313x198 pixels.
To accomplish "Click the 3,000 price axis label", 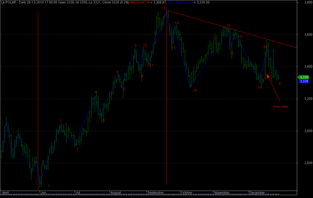I will [308, 131].
